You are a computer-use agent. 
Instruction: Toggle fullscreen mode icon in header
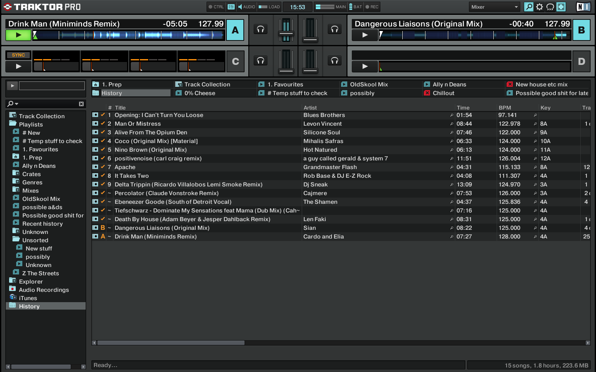tap(561, 7)
